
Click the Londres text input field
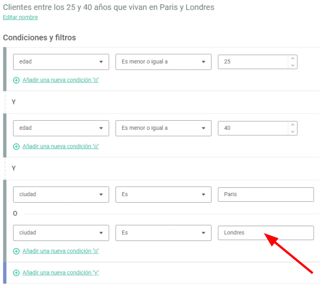click(x=266, y=233)
